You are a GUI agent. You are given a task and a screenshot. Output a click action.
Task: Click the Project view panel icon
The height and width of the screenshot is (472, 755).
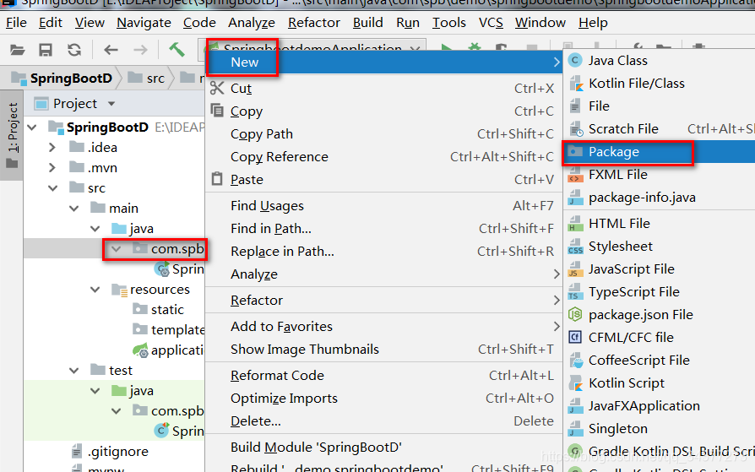point(42,104)
